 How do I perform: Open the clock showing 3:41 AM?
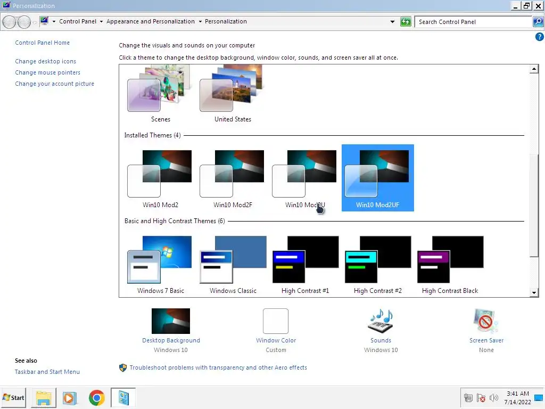point(517,397)
